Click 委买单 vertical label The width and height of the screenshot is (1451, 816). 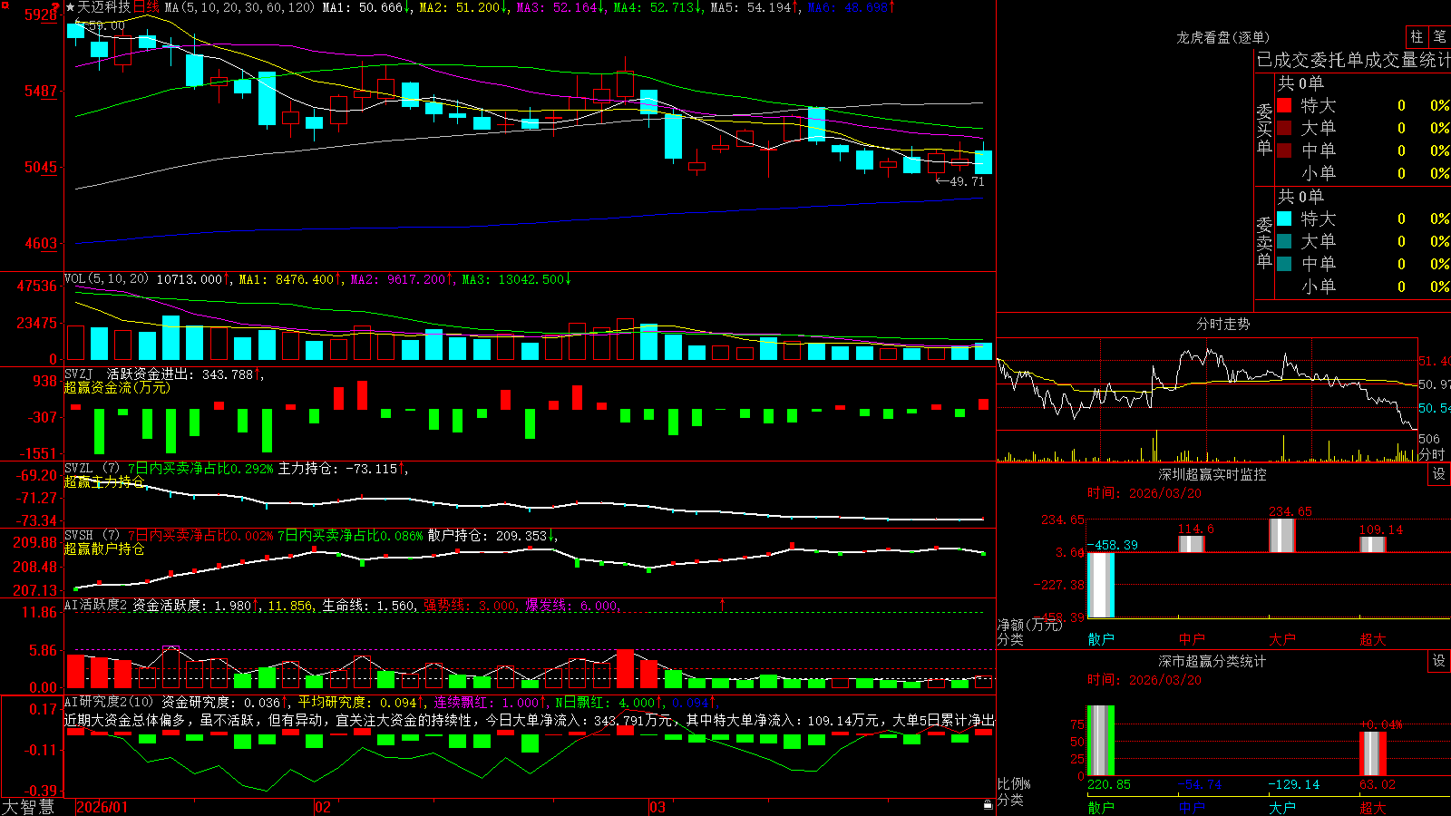coord(1264,129)
